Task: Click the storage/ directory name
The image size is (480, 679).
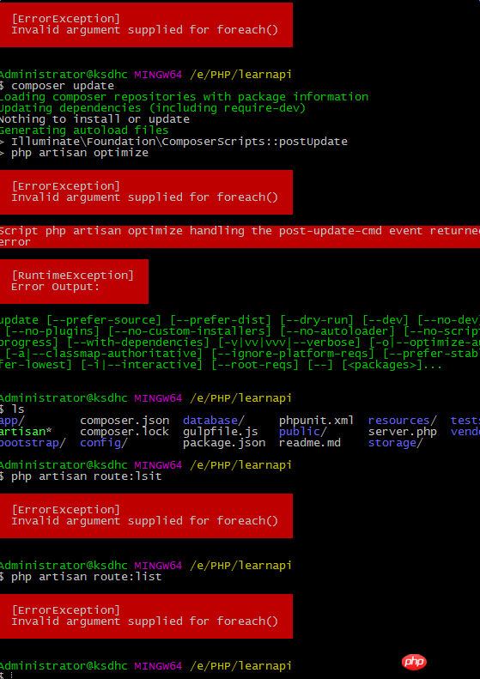Action: pos(396,443)
